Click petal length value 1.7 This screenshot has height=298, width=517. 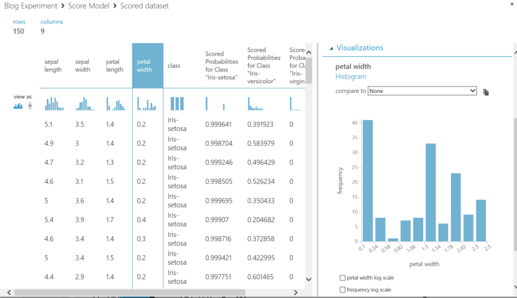[x=110, y=219]
